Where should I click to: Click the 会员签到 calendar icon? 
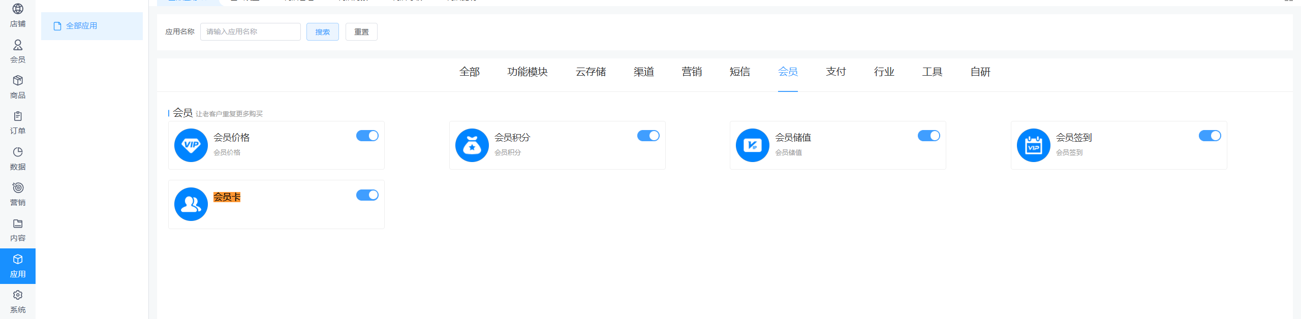(x=1034, y=145)
